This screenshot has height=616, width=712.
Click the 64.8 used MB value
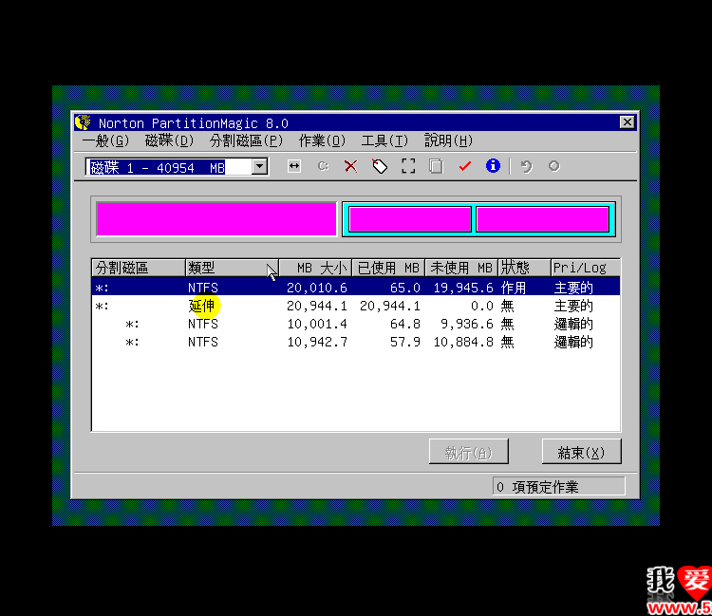pyautogui.click(x=405, y=324)
